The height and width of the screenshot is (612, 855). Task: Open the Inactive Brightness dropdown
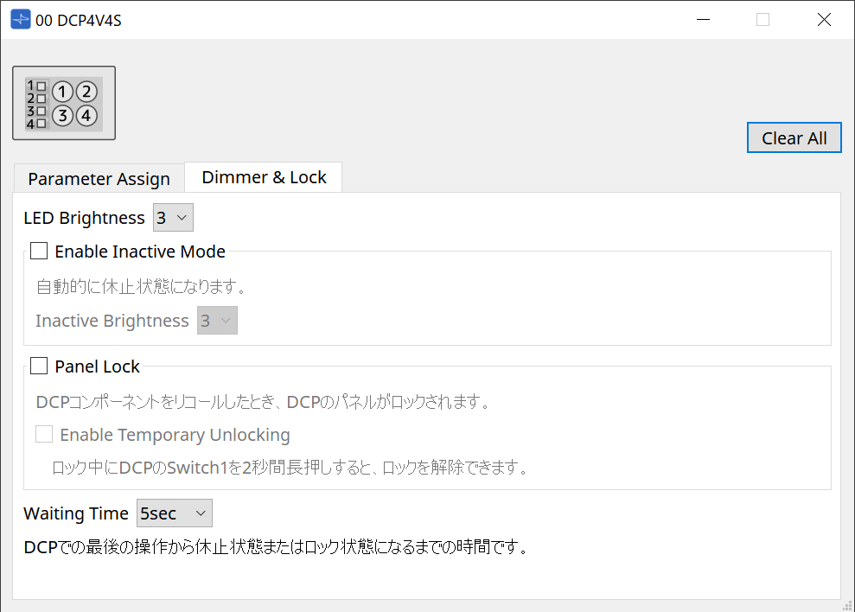pos(217,320)
